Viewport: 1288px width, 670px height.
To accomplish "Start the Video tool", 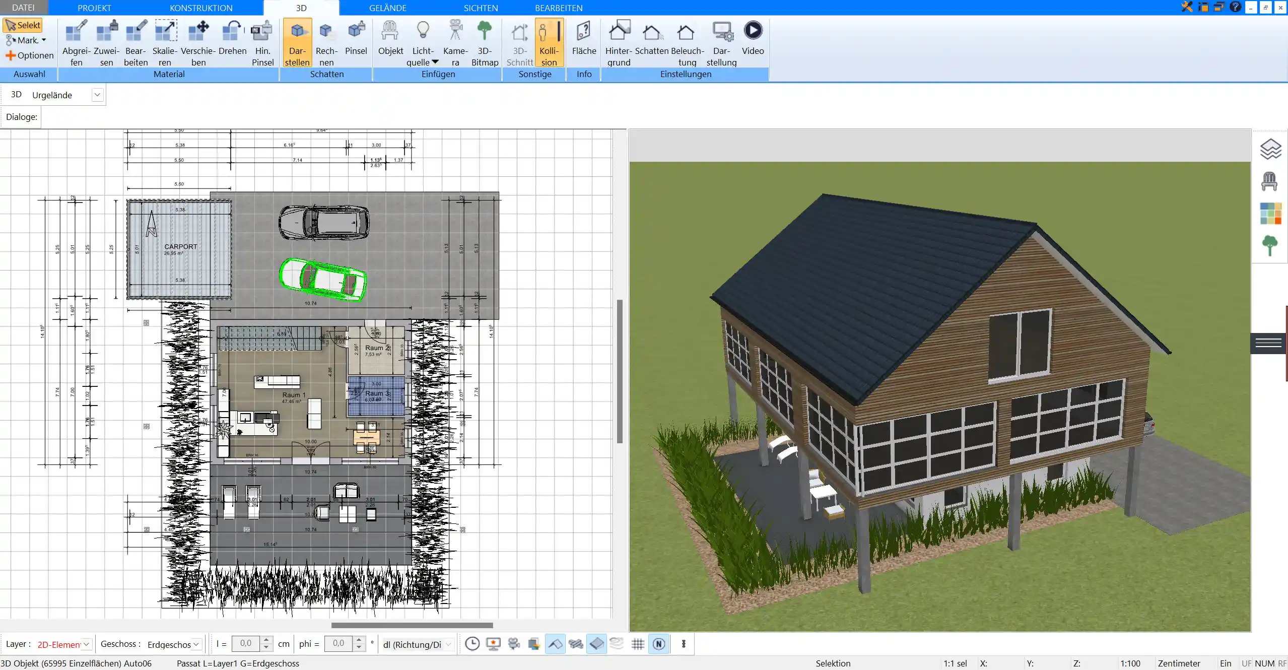I will point(753,38).
